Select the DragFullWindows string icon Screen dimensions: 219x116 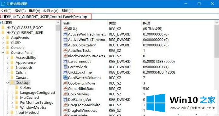click(65, 110)
